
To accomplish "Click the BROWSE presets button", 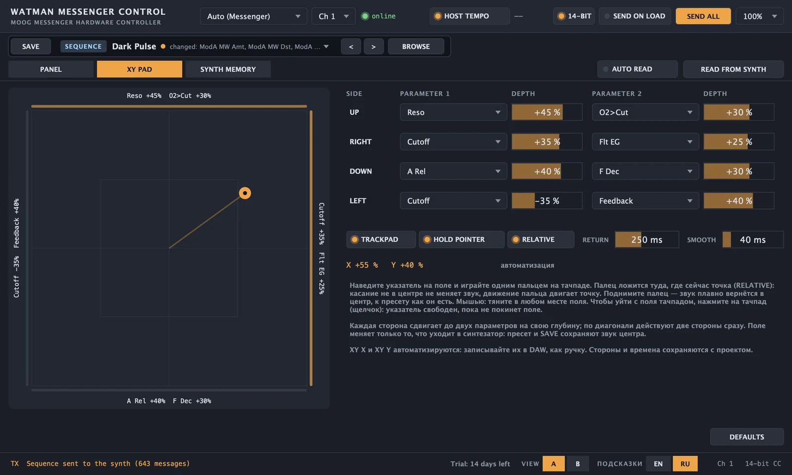I will 416,47.
